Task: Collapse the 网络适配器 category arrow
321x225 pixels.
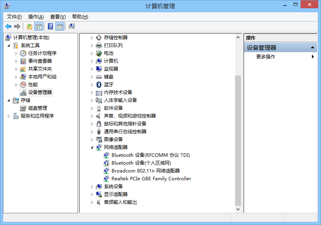Action: [92, 147]
